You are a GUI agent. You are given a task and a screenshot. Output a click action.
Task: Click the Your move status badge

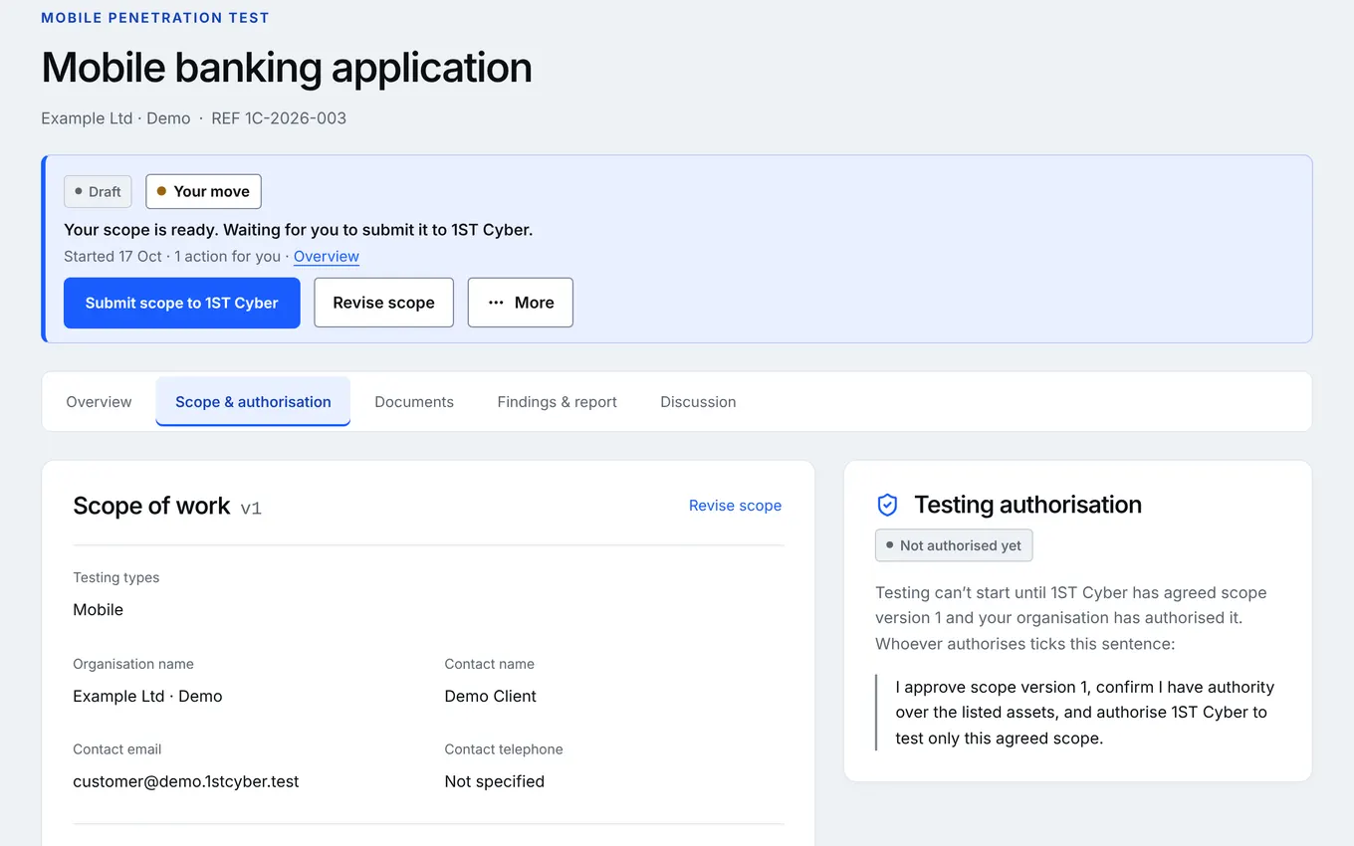[x=203, y=191]
